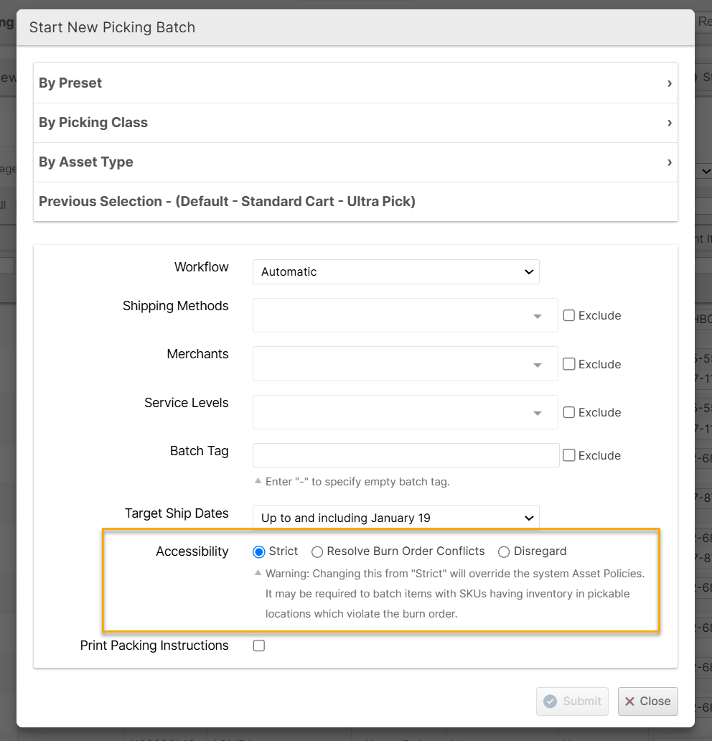Click the Batch Tag text field
The height and width of the screenshot is (741, 712).
(406, 455)
